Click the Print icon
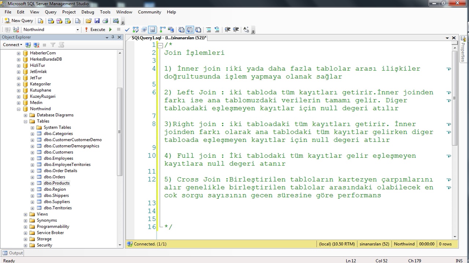This screenshot has height=263, width=469. tap(105, 21)
